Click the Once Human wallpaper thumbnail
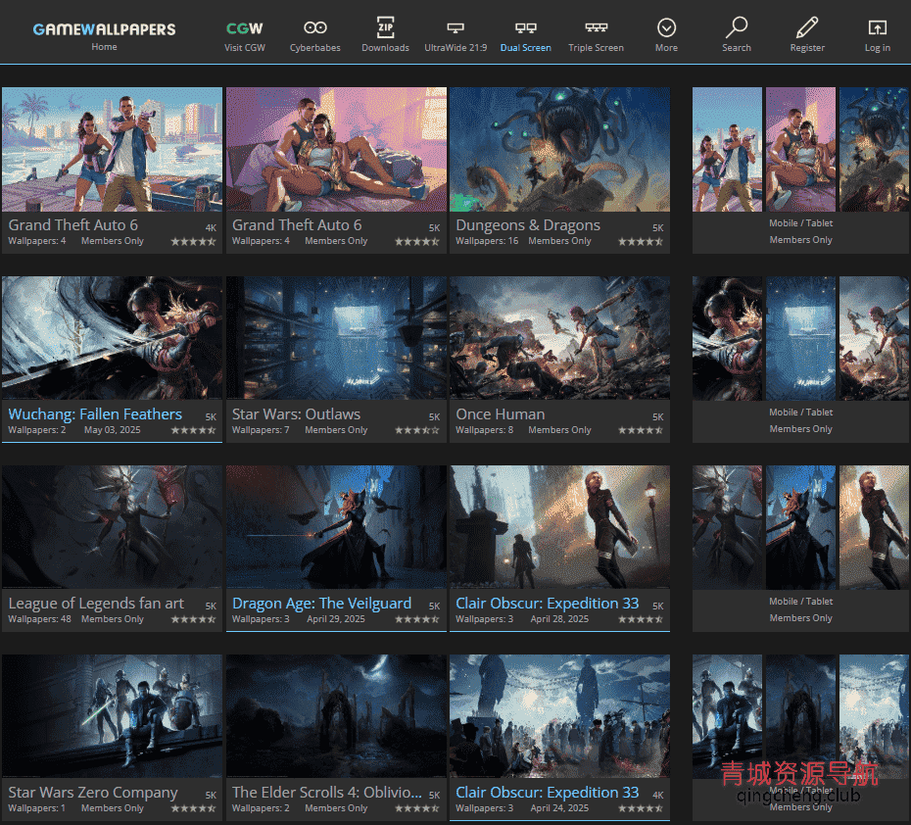This screenshot has width=911, height=825. [x=559, y=338]
